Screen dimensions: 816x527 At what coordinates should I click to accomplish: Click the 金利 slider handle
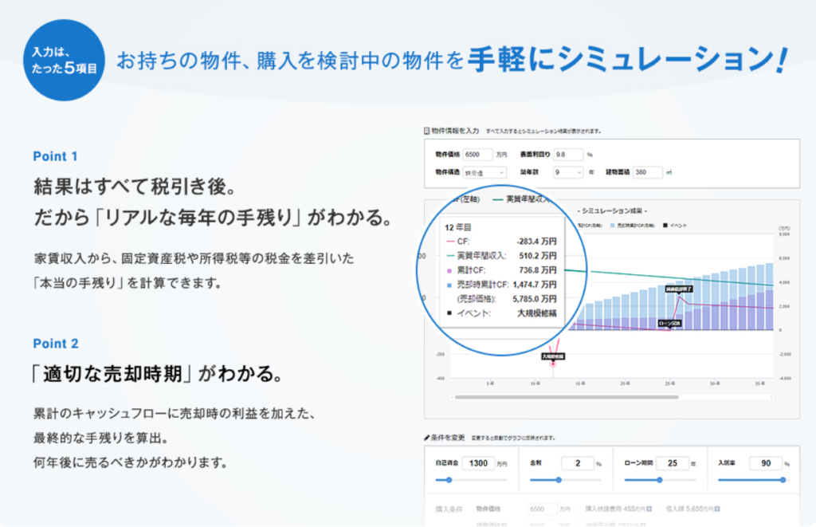558,480
